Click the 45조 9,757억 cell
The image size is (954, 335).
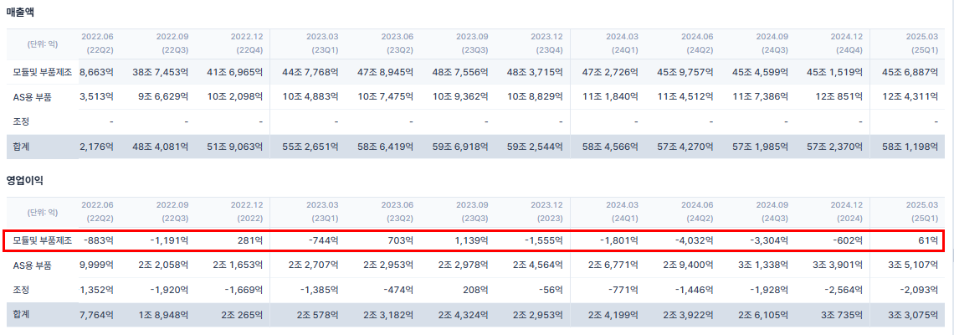[685, 73]
